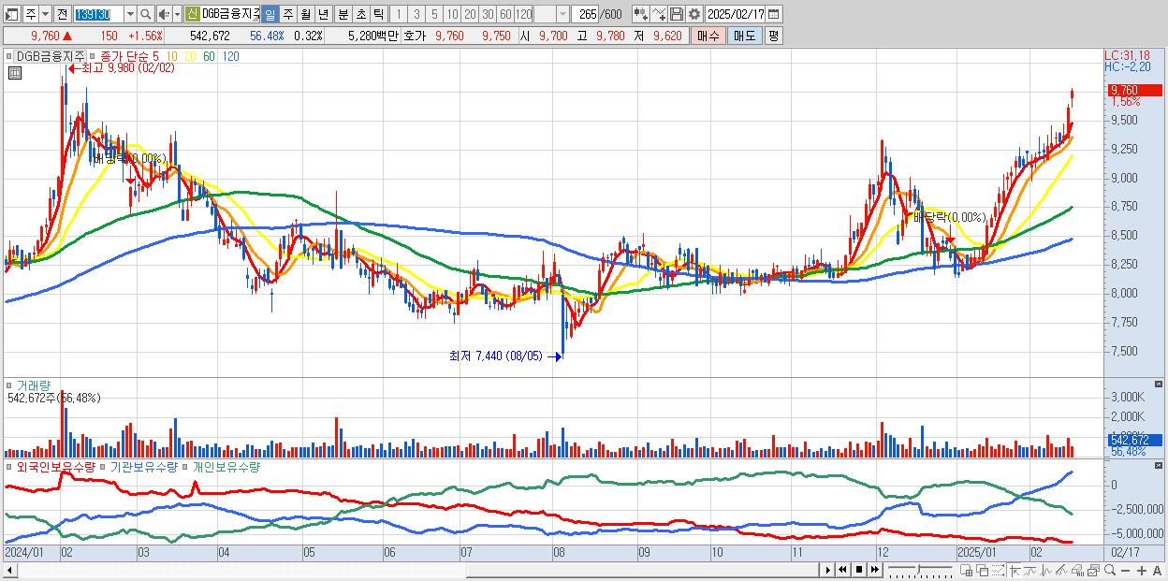Click the blue 120 moving average legend
This screenshot has width=1168, height=581.
click(230, 56)
